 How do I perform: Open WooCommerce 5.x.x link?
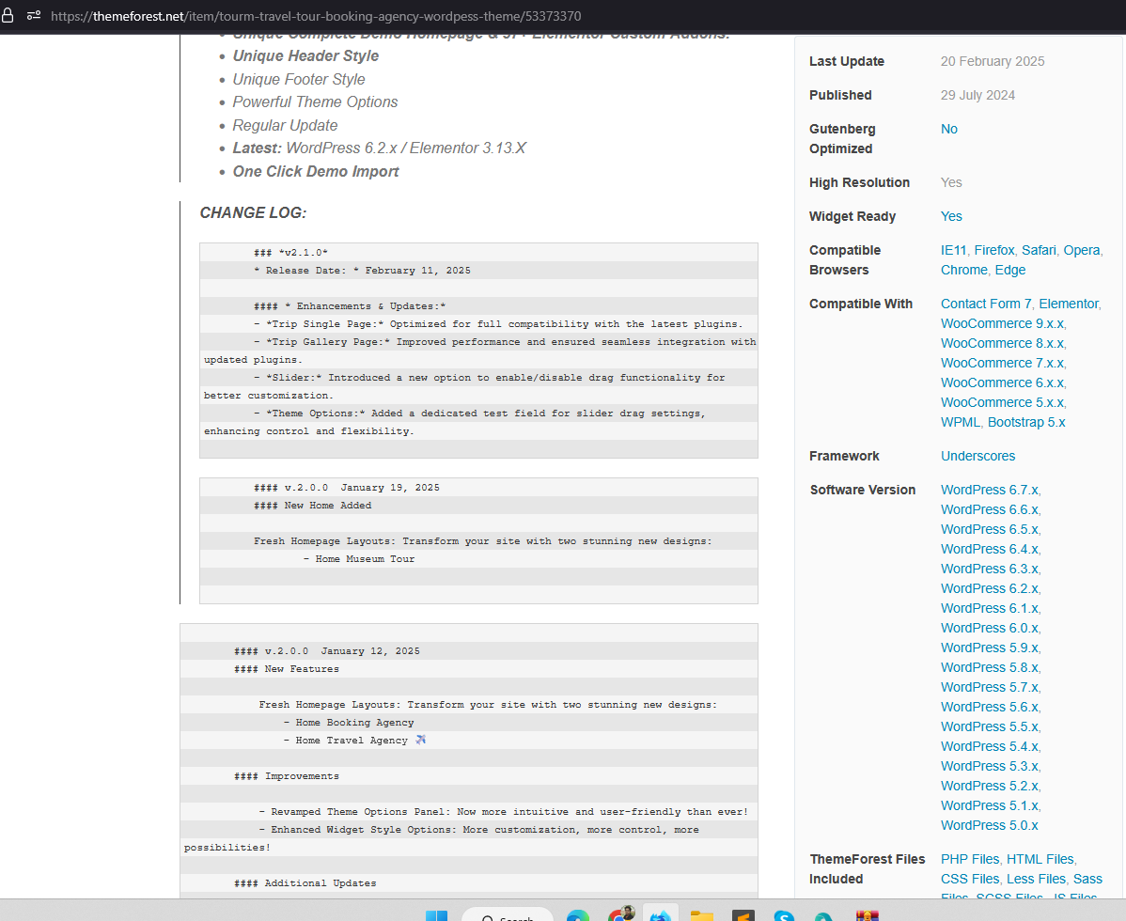pyautogui.click(x=1003, y=403)
